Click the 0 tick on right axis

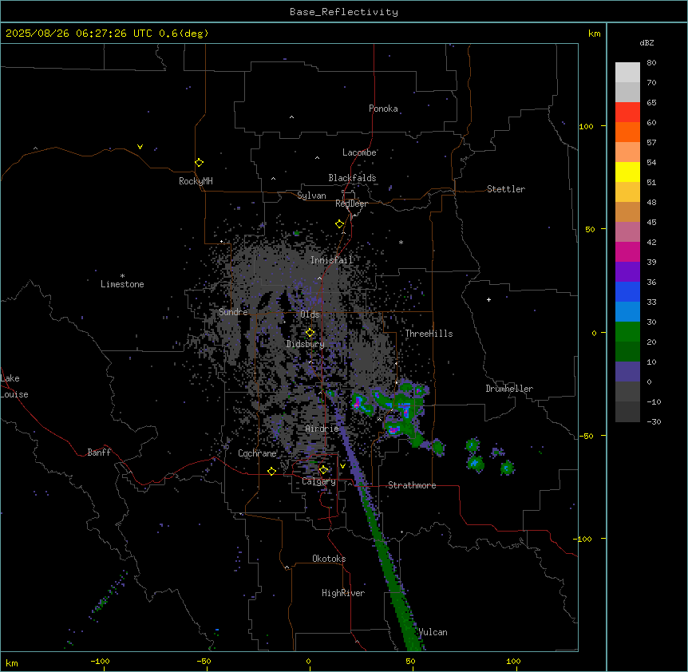point(594,333)
